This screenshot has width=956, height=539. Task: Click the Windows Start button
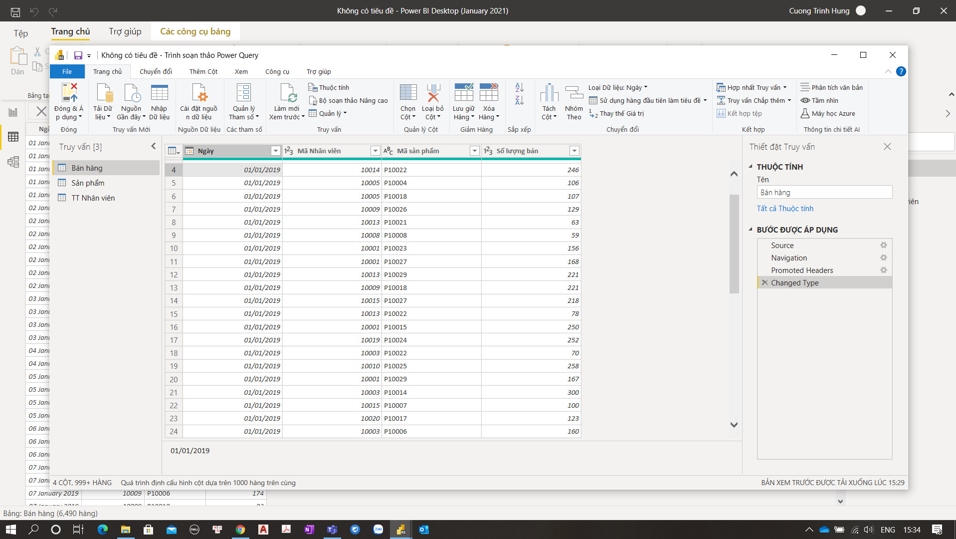(11, 530)
